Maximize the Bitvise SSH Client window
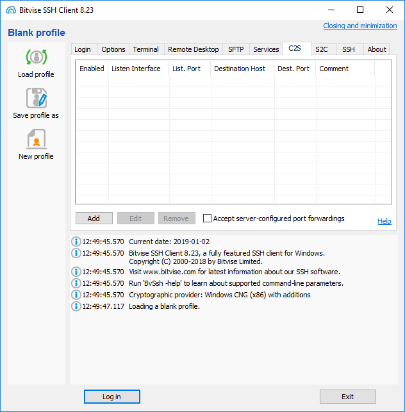Image resolution: width=405 pixels, height=412 pixels. (360, 10)
